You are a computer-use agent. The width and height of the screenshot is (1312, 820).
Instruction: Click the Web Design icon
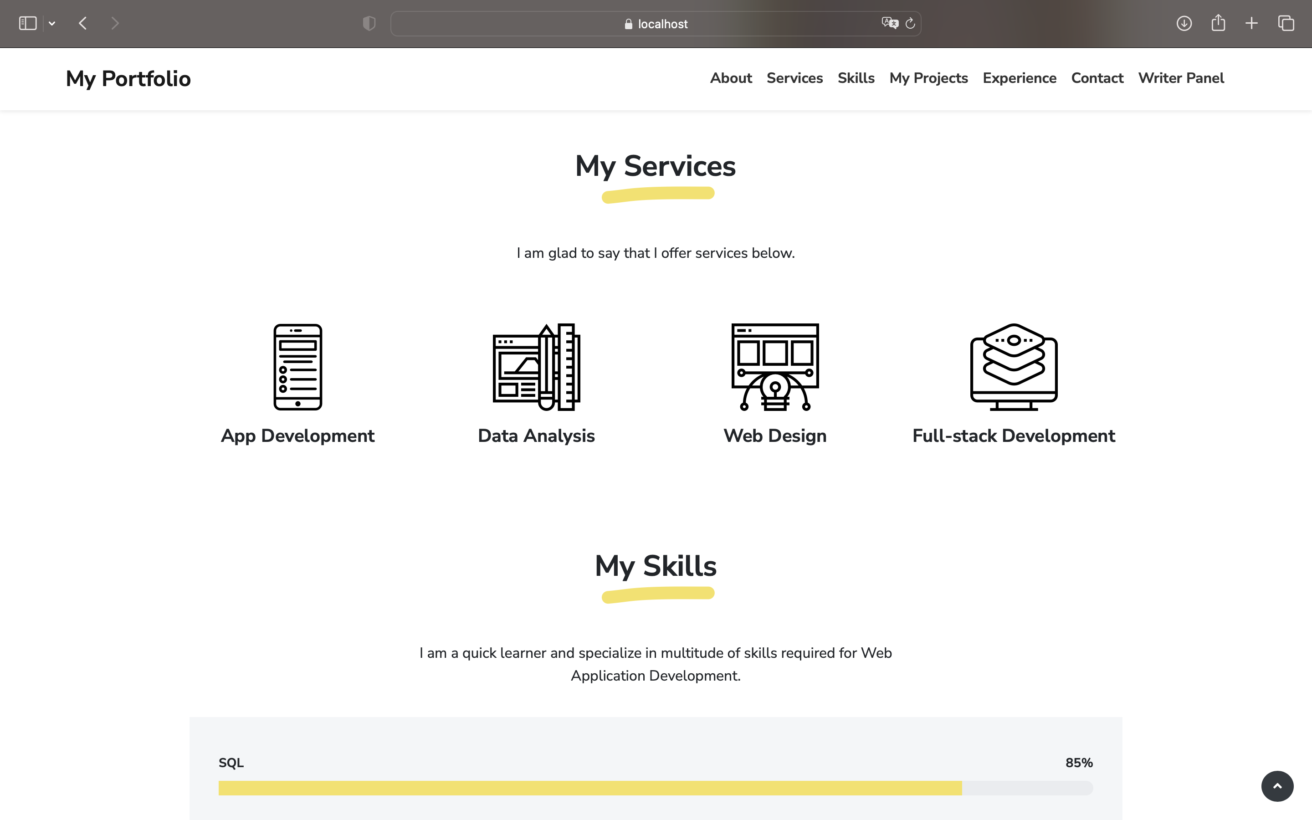tap(775, 367)
